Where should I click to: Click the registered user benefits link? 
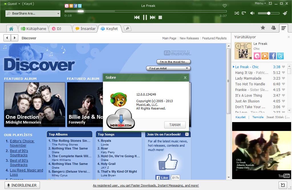coord(146,185)
